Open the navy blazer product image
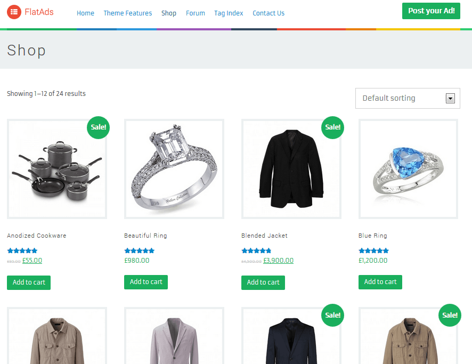Screen dimensions: 472x364 [x=291, y=335]
